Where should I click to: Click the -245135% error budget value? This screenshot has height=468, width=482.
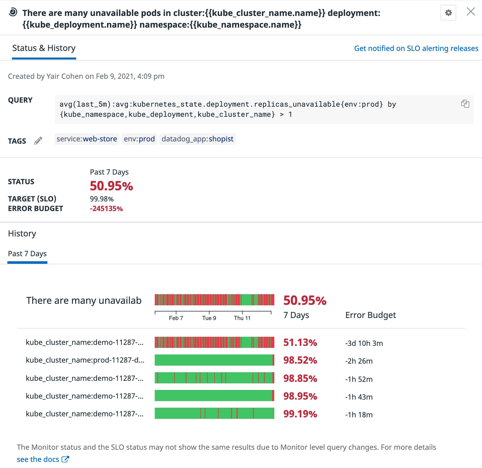(106, 209)
